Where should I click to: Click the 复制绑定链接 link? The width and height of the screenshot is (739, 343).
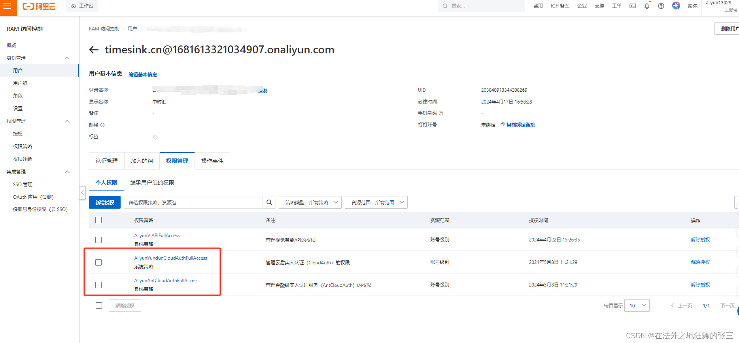coord(521,125)
